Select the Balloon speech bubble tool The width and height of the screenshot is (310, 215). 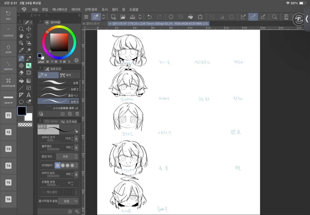click(x=21, y=102)
